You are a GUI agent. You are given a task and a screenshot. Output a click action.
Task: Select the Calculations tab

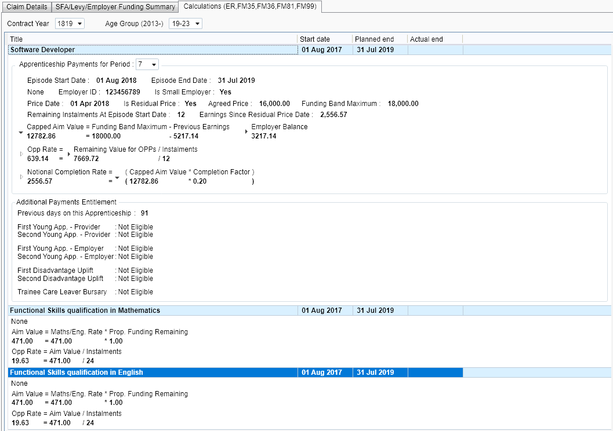(x=249, y=7)
